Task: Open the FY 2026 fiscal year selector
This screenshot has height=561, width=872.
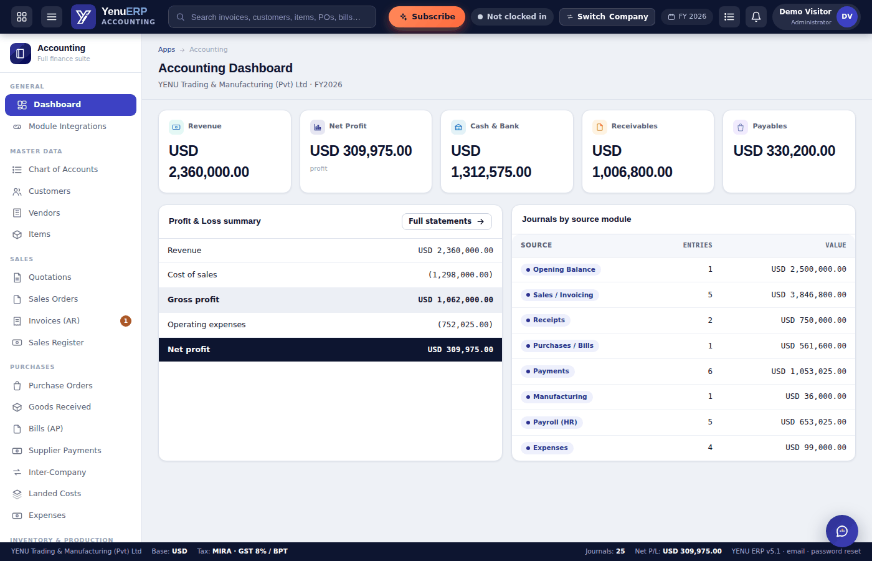Action: coord(687,17)
